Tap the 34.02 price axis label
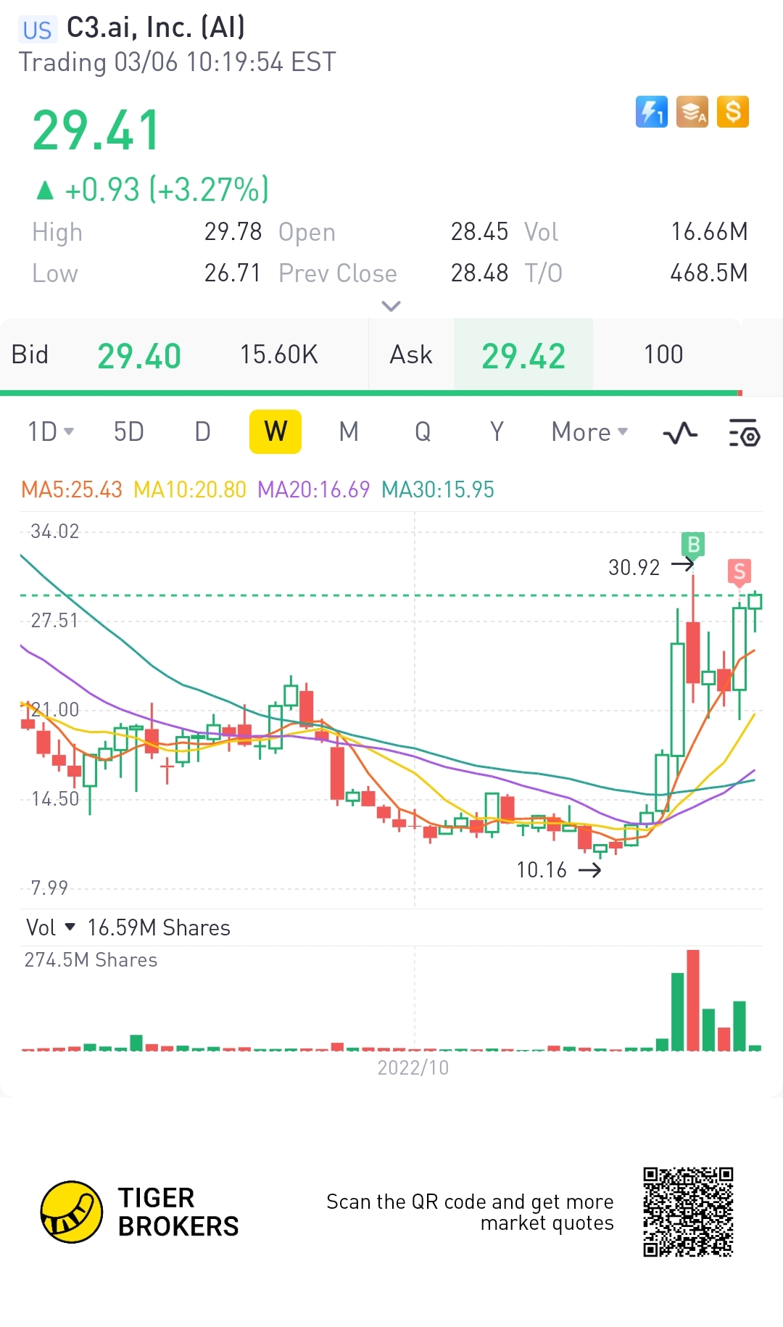Viewport: 783px width, 1327px height. (x=54, y=531)
